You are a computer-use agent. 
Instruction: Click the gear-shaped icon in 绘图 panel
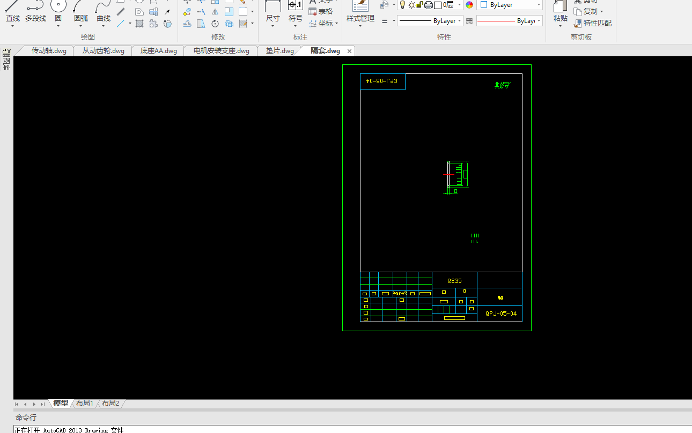[x=153, y=24]
